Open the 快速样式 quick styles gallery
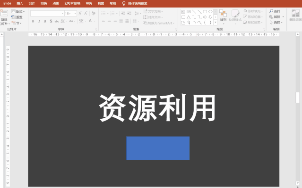The image size is (302, 188). (x=235, y=17)
